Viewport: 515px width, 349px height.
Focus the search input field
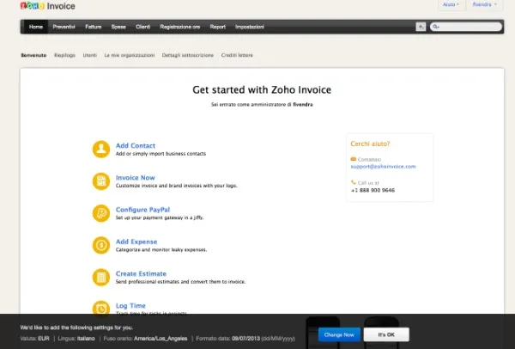coord(466,27)
